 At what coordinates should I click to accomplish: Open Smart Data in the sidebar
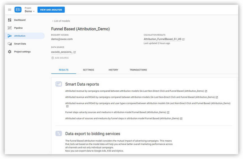(20, 44)
